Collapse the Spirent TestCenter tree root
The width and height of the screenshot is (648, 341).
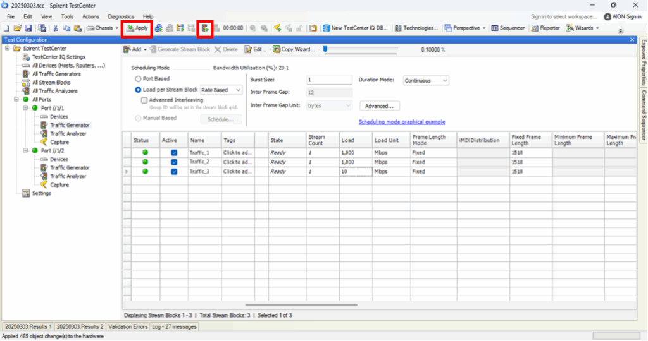coord(8,48)
